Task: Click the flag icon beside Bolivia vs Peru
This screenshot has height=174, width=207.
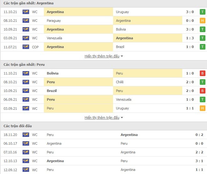Action: 26,73
